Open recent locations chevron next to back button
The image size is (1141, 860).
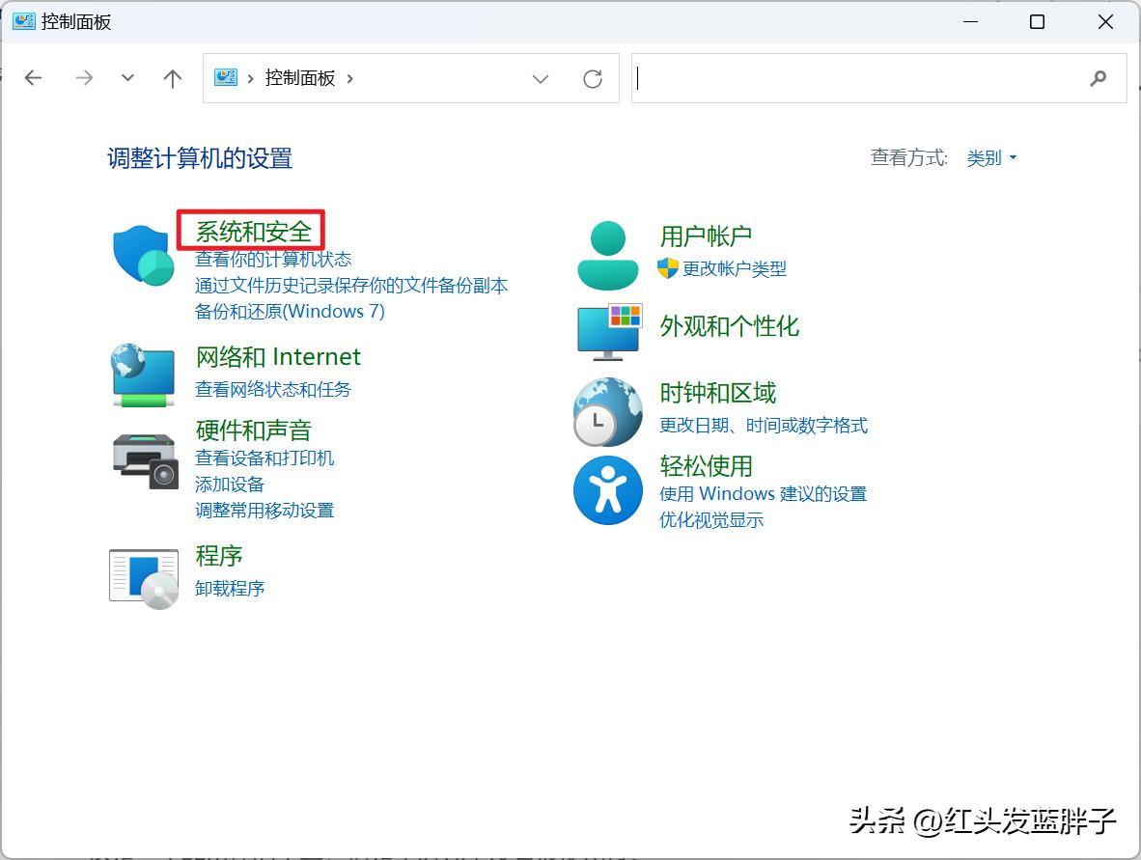point(127,78)
